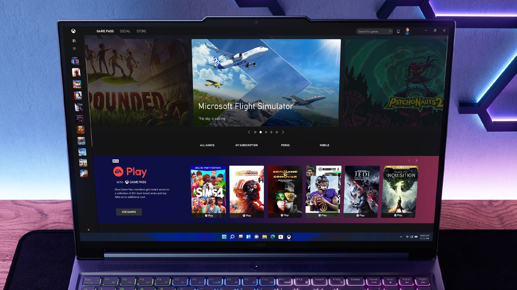Open the notifications bell
517x290 pixels.
[x=398, y=31]
